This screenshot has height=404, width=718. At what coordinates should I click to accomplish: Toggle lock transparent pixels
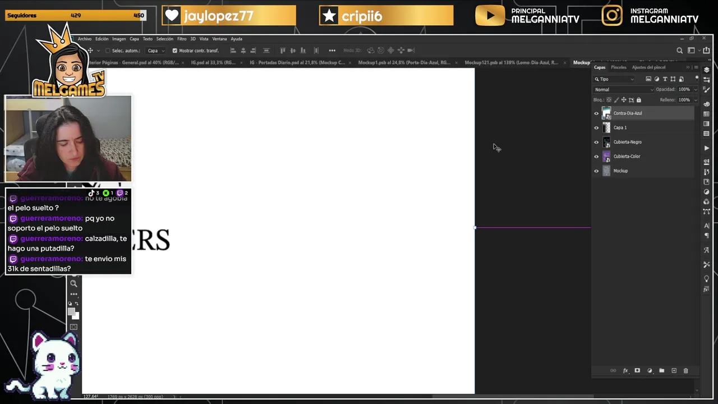[x=609, y=100]
